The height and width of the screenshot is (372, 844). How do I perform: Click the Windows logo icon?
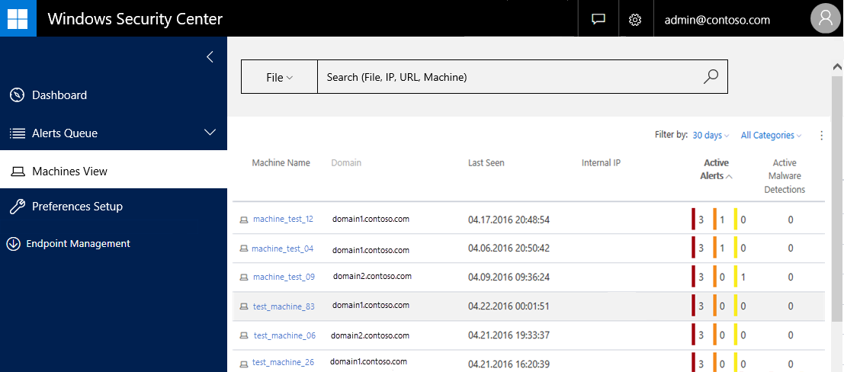[18, 18]
